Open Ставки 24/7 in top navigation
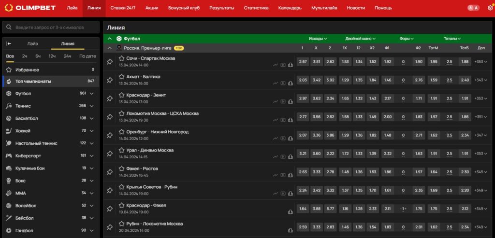495x238 pixels. tap(123, 8)
